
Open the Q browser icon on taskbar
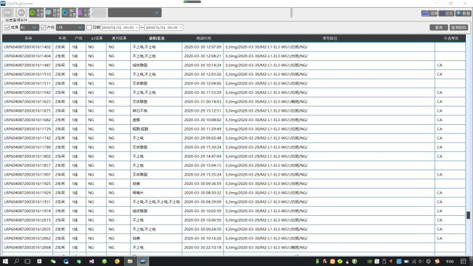66,261
